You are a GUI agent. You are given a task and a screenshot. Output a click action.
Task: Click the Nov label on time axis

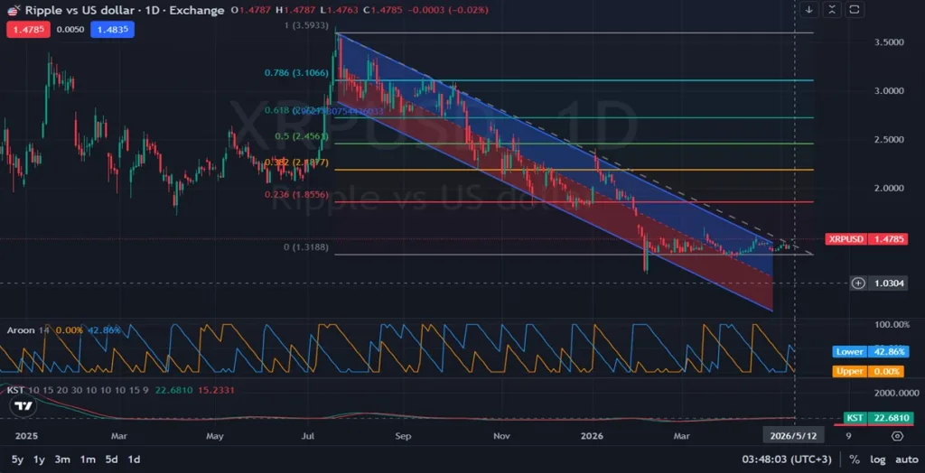501,436
